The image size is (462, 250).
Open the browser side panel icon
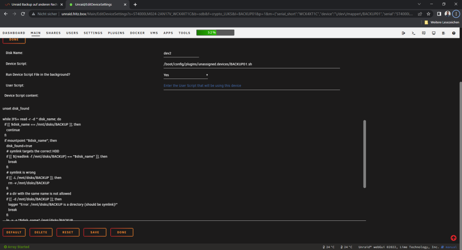439,14
